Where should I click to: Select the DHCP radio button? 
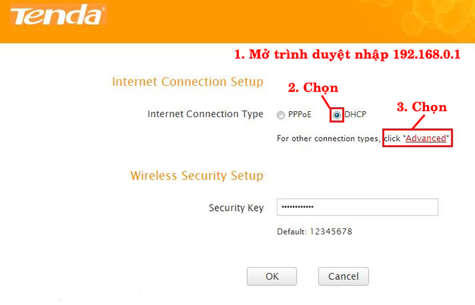(x=337, y=115)
